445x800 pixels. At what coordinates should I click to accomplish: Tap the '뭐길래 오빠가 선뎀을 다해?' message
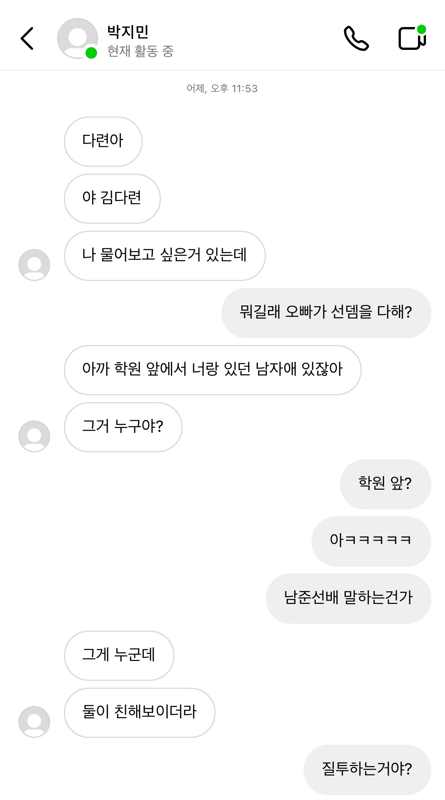(x=326, y=313)
